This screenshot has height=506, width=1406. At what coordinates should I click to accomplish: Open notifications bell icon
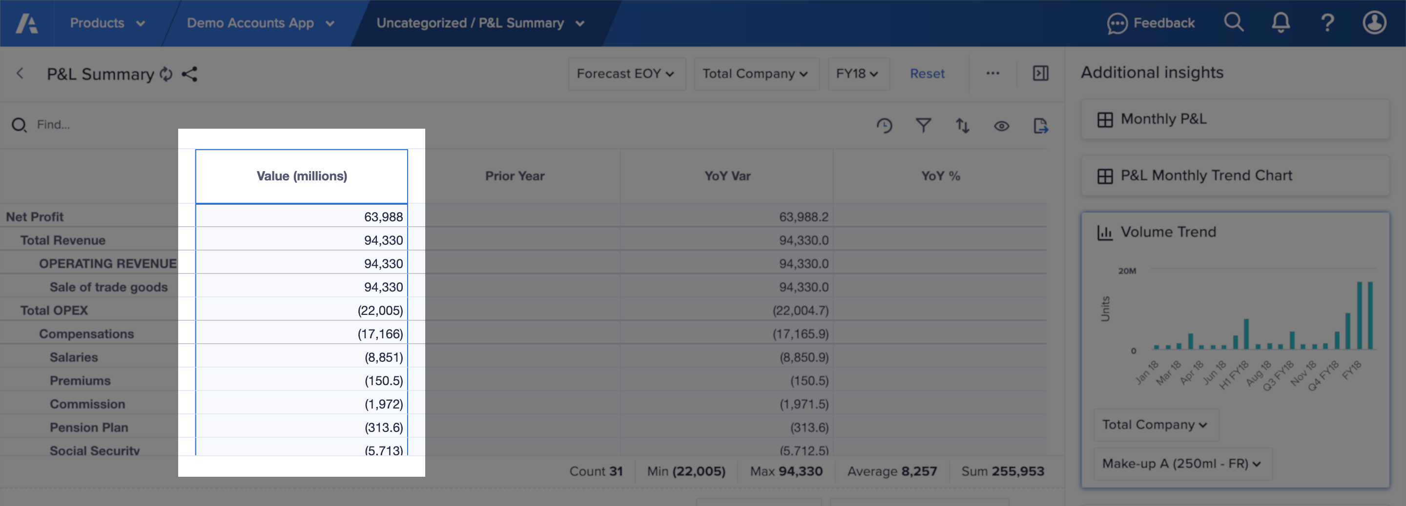(x=1281, y=23)
